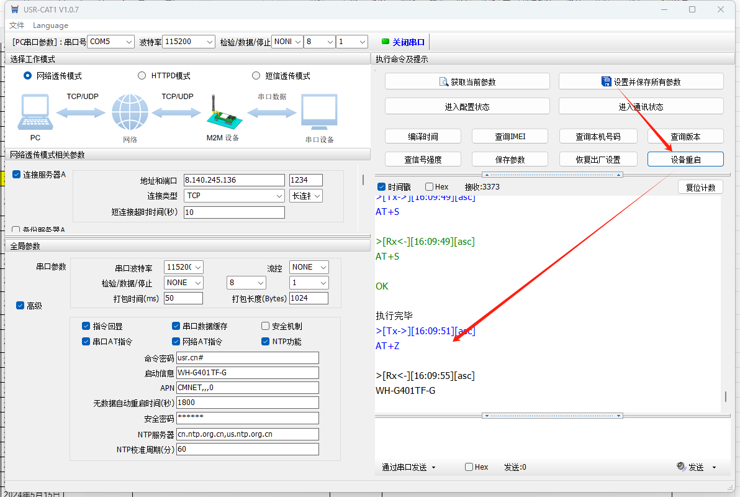Select the HTTPD模式 radio button

tap(142, 76)
